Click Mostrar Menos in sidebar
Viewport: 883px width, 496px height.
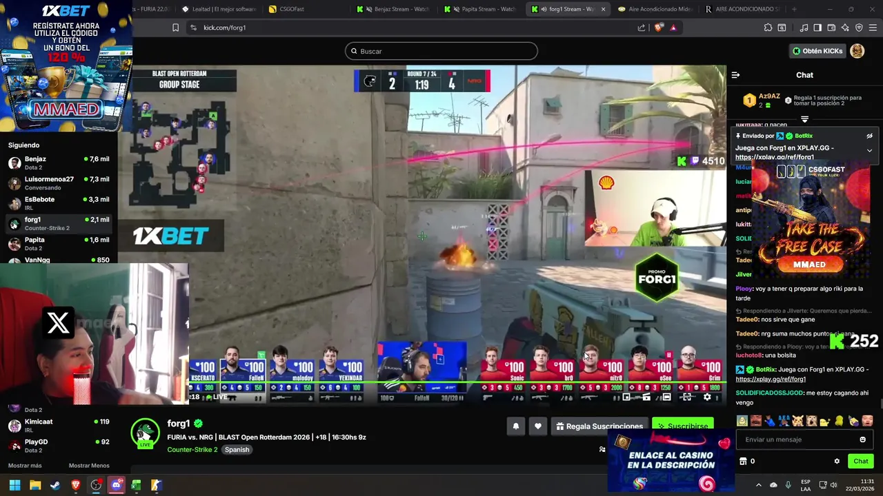coord(89,466)
